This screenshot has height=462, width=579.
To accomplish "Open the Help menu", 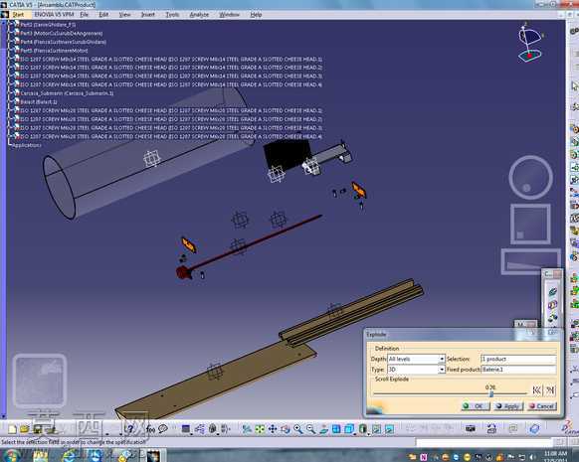I will (256, 14).
